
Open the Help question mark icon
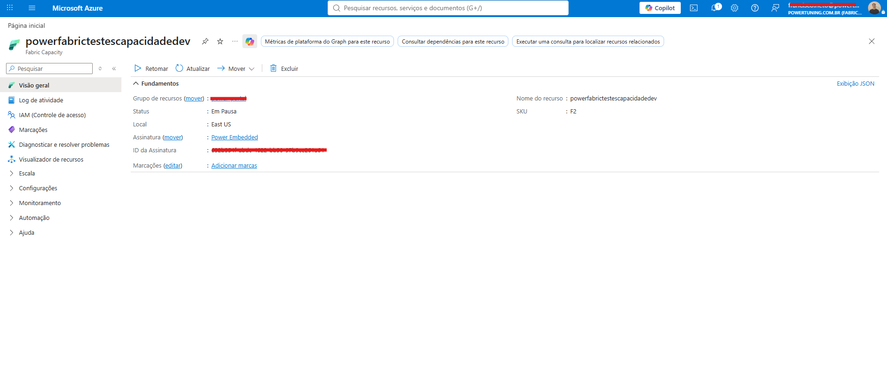point(755,8)
